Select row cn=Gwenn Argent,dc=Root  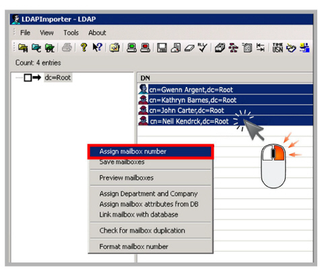pos(226,90)
